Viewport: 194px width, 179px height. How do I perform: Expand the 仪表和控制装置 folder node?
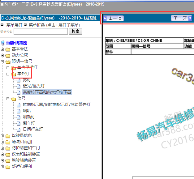click(x=2, y=154)
